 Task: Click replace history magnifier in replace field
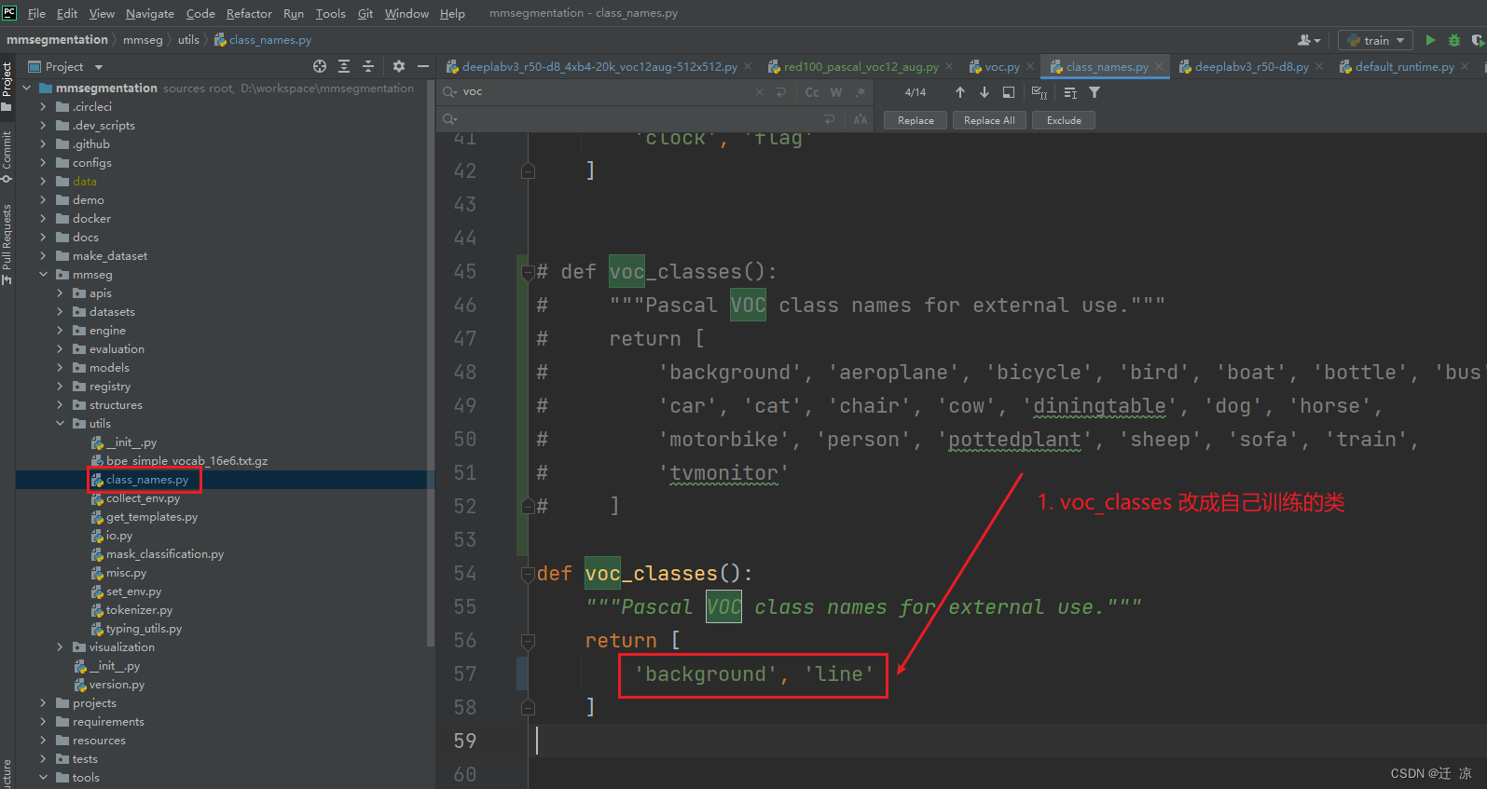click(450, 119)
